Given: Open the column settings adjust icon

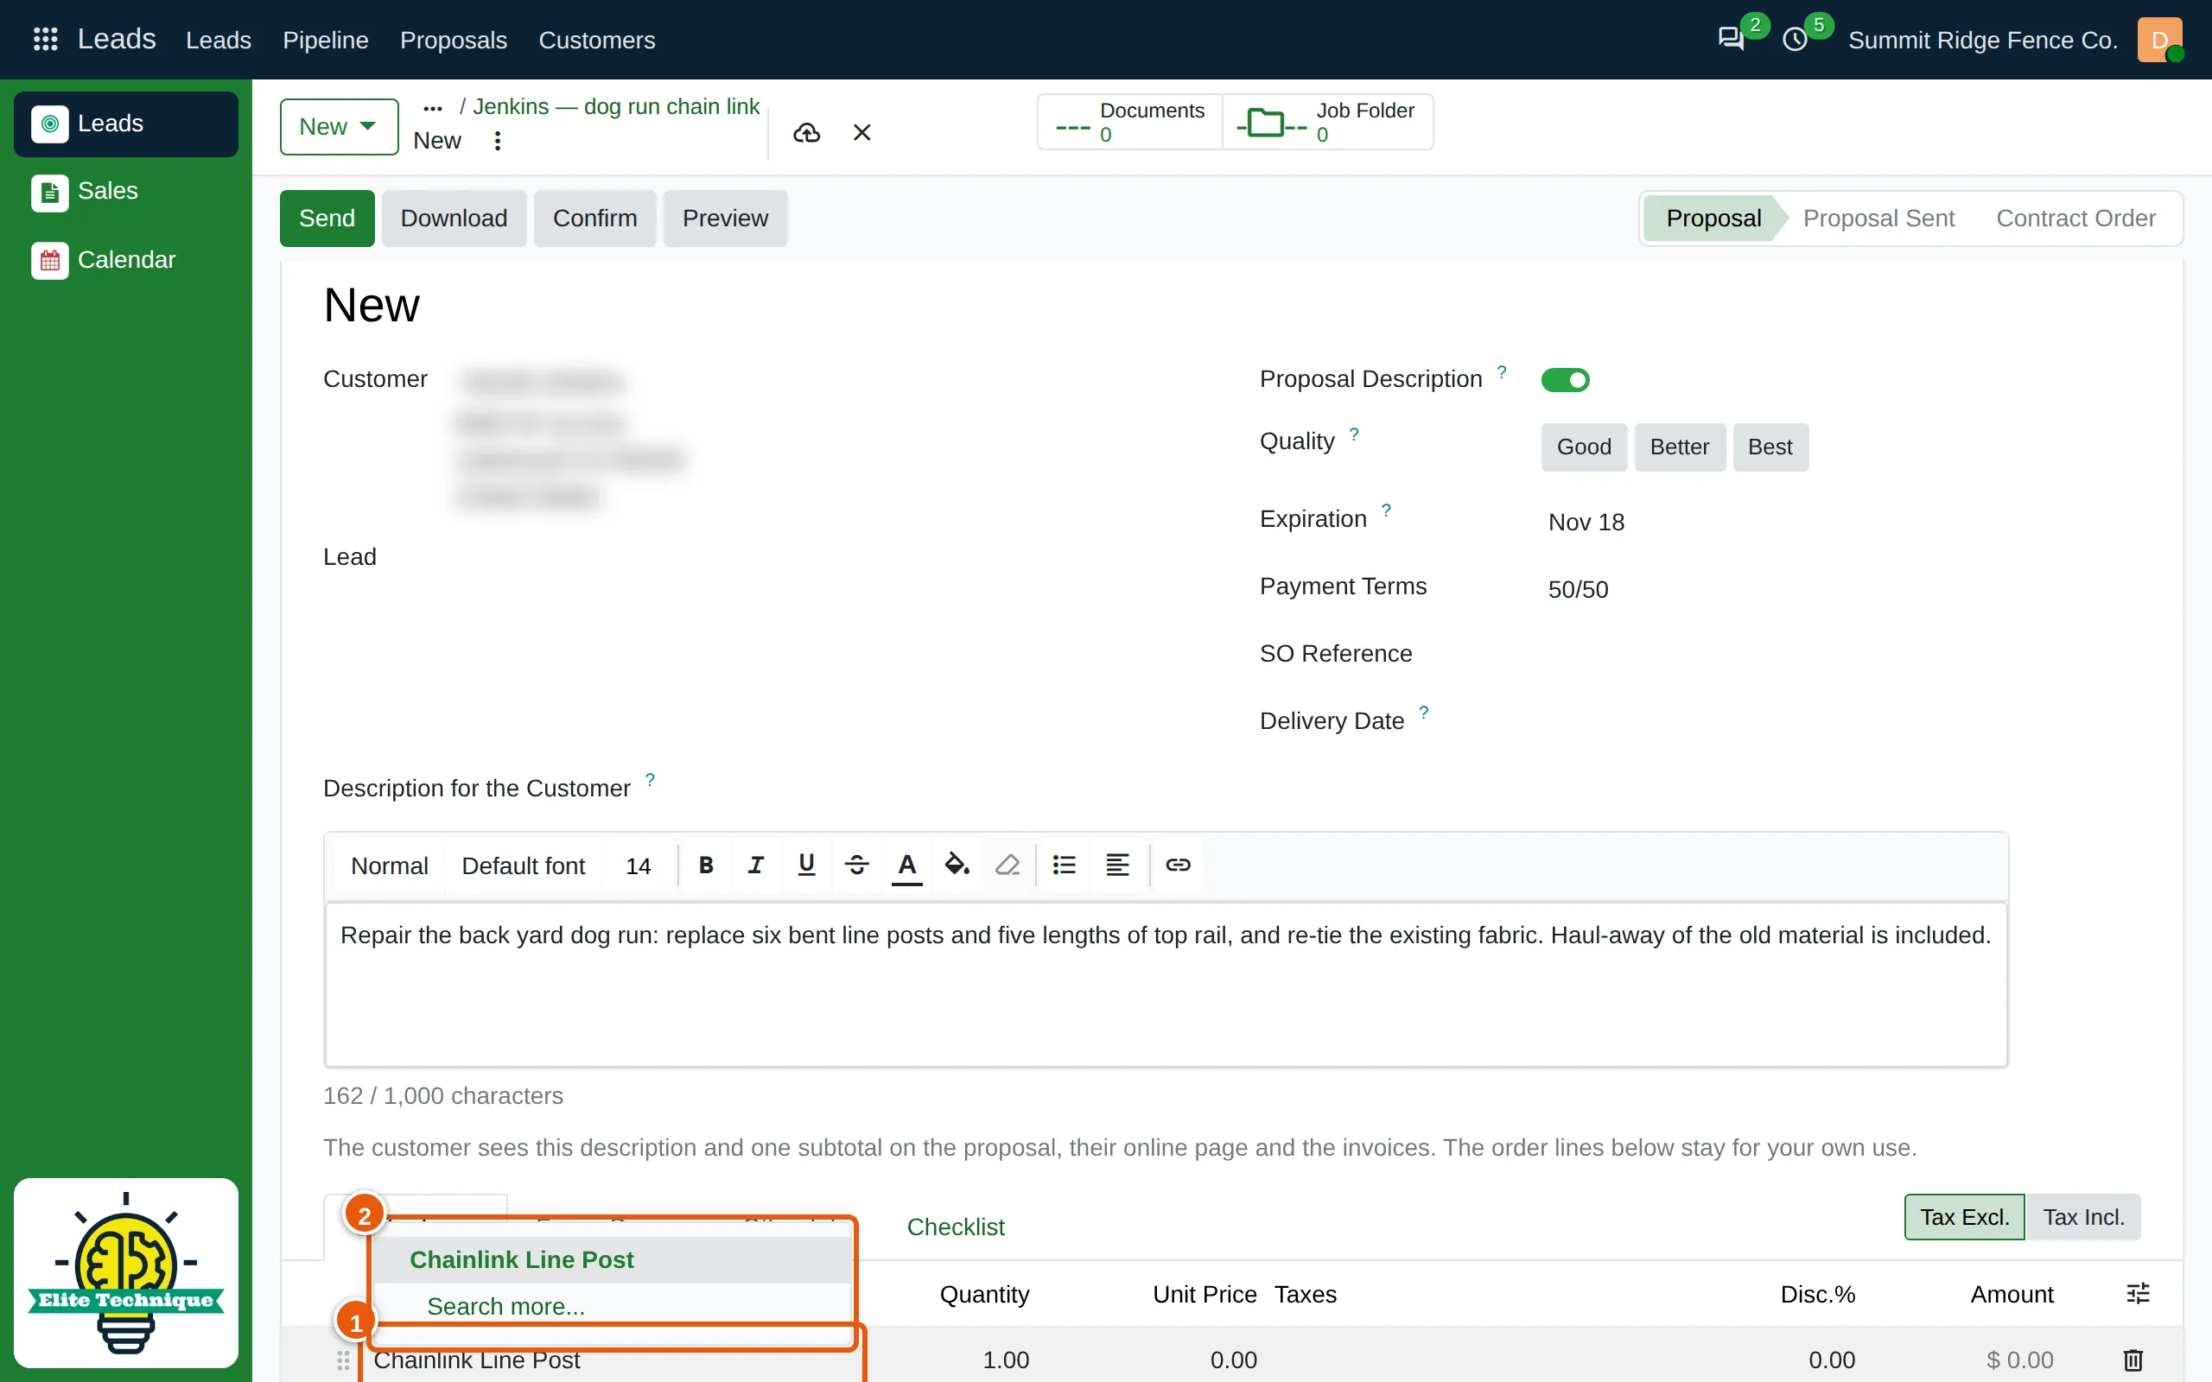Looking at the screenshot, I should click(2138, 1293).
